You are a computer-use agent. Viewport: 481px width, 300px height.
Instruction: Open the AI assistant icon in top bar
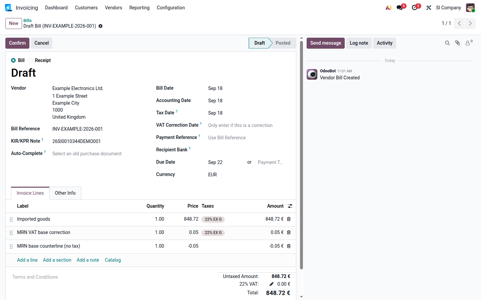point(388,8)
